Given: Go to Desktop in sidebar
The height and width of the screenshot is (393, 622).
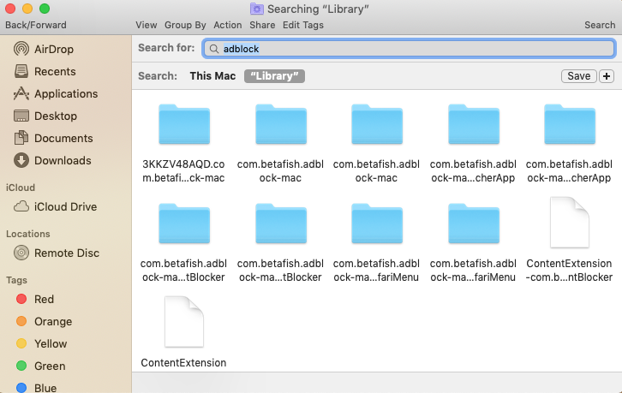Looking at the screenshot, I should (55, 116).
